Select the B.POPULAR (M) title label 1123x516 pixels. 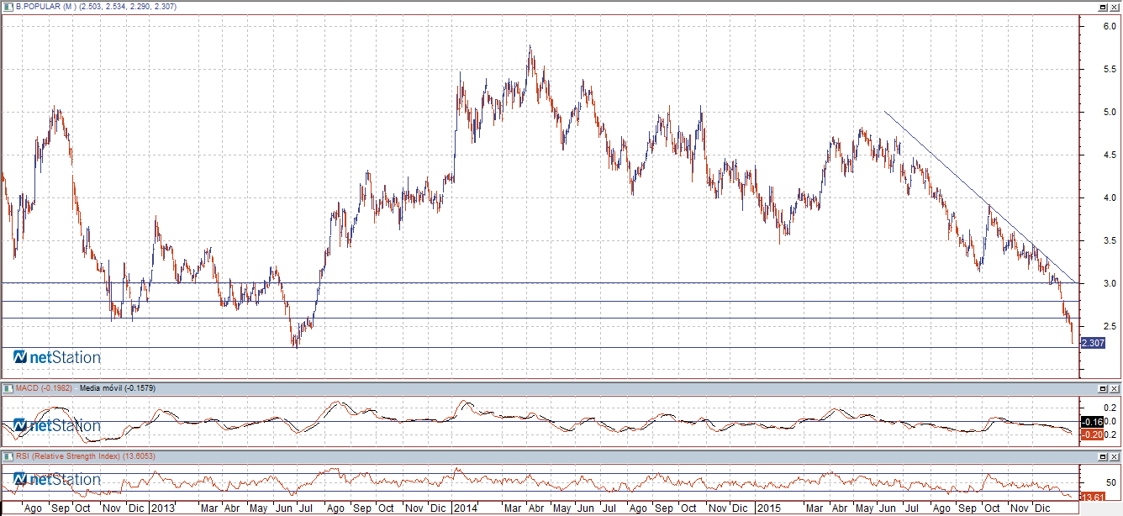pyautogui.click(x=46, y=7)
